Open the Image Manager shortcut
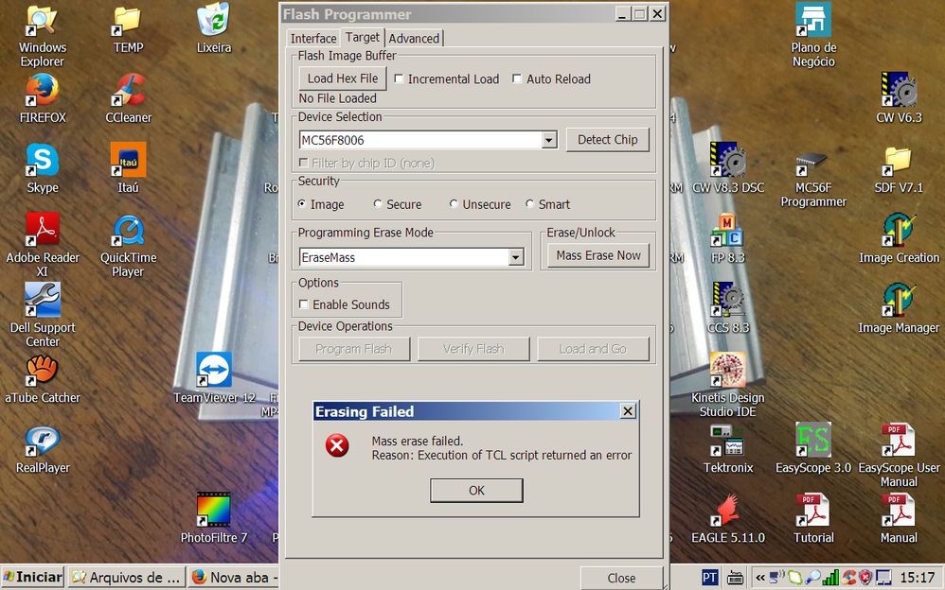Viewport: 945px width, 590px height. 899,307
